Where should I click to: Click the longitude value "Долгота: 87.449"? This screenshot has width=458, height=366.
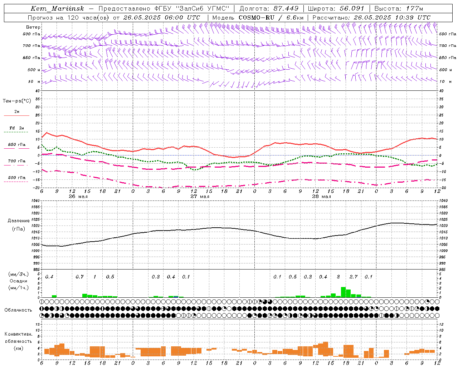[x=269, y=9]
